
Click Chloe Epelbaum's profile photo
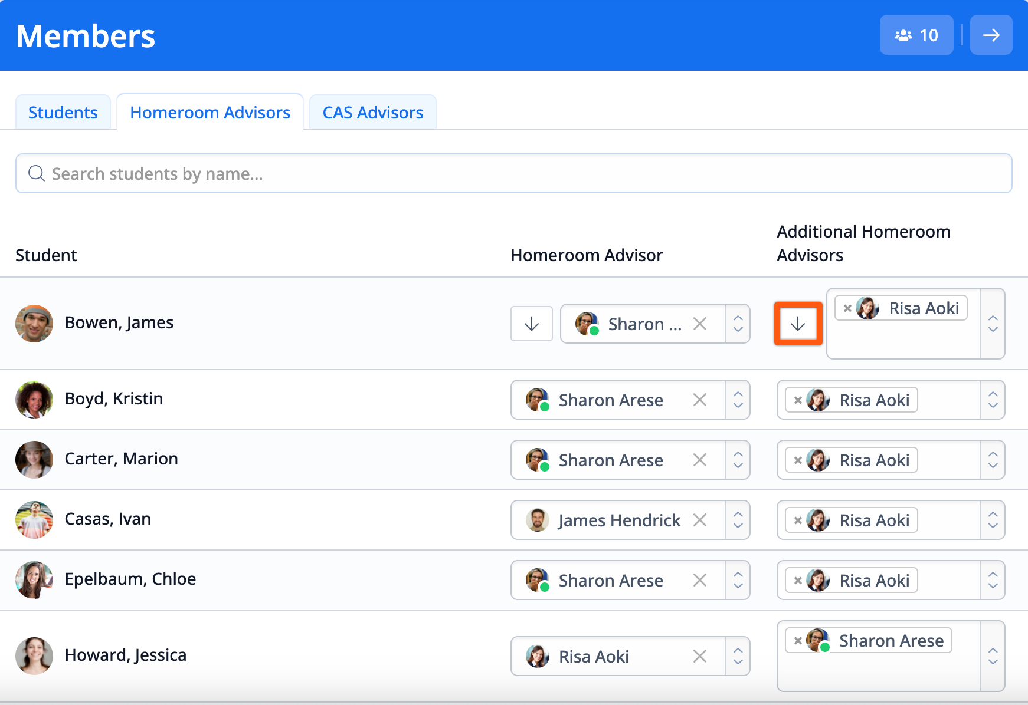pyautogui.click(x=34, y=579)
